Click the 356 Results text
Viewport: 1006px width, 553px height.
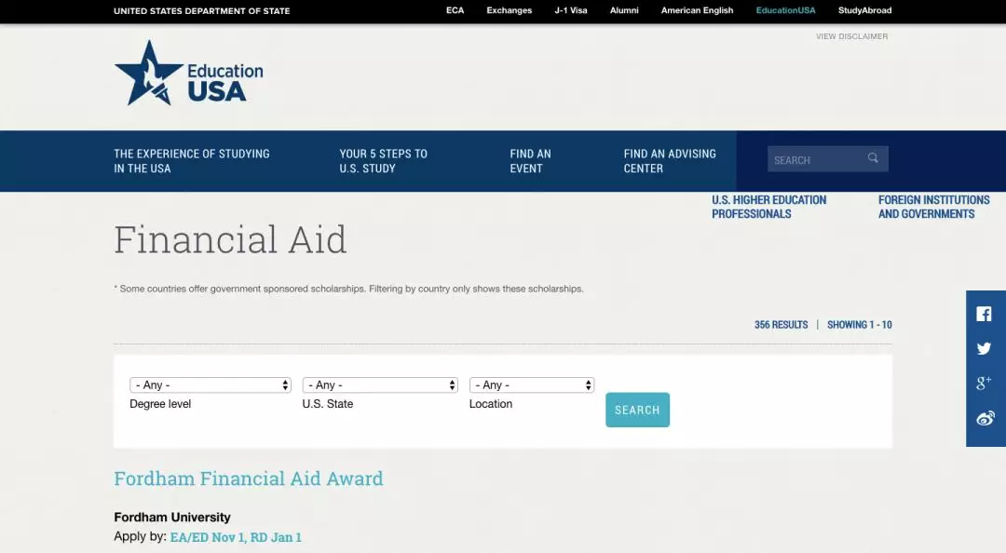[x=781, y=325]
